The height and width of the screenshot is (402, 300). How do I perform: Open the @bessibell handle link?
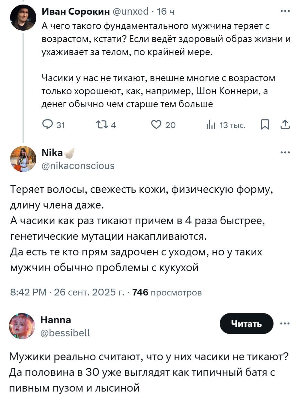[65, 333]
